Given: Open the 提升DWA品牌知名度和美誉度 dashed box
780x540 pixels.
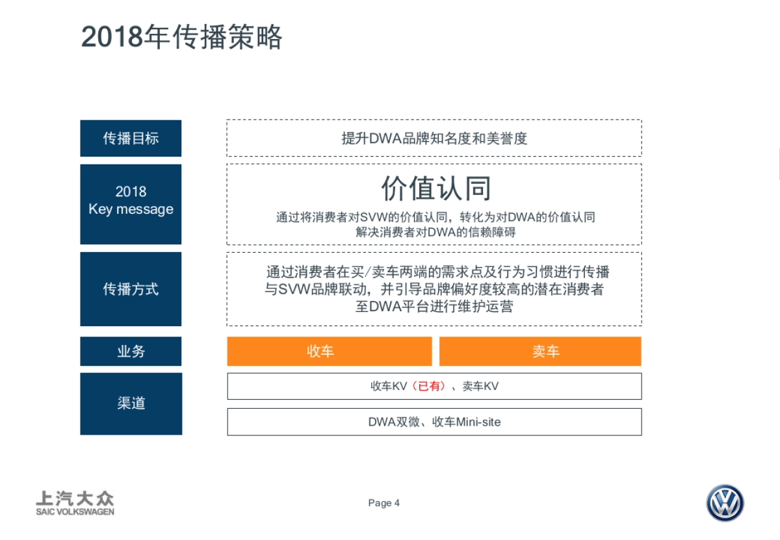Looking at the screenshot, I should click(434, 138).
